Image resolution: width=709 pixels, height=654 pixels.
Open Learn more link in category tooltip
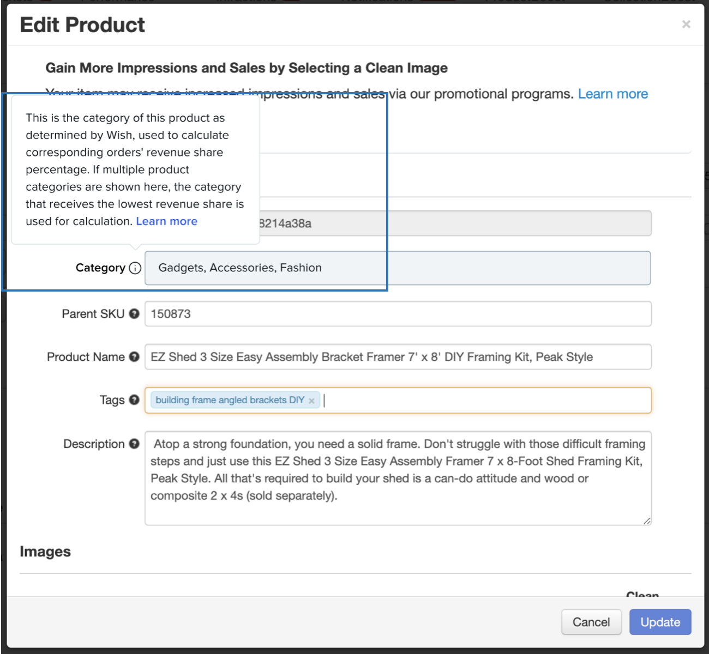click(166, 221)
